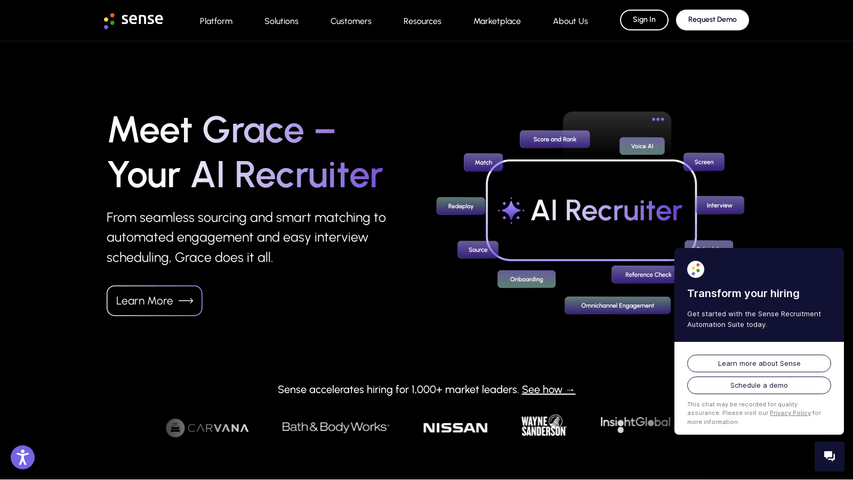Click the Screen tag
The width and height of the screenshot is (853, 480).
click(x=704, y=162)
